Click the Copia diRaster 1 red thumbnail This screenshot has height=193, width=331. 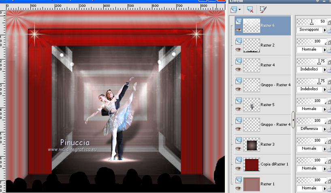click(252, 164)
